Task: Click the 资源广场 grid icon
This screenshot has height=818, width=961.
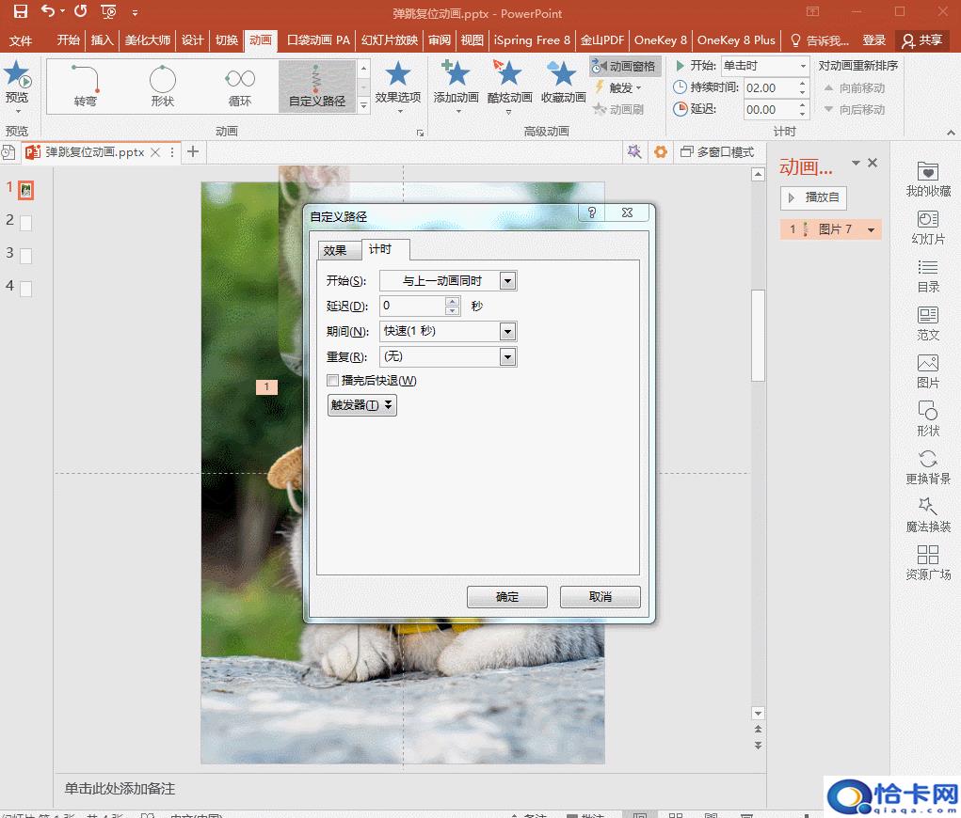Action: [928, 562]
